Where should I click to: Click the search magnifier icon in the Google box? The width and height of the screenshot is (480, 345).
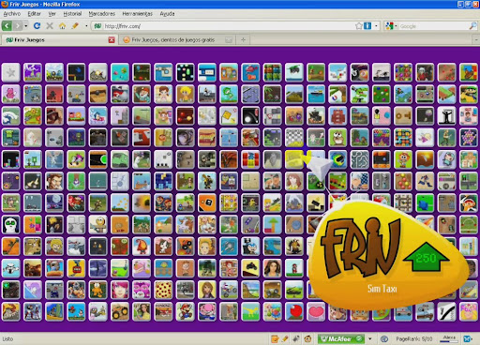472,26
